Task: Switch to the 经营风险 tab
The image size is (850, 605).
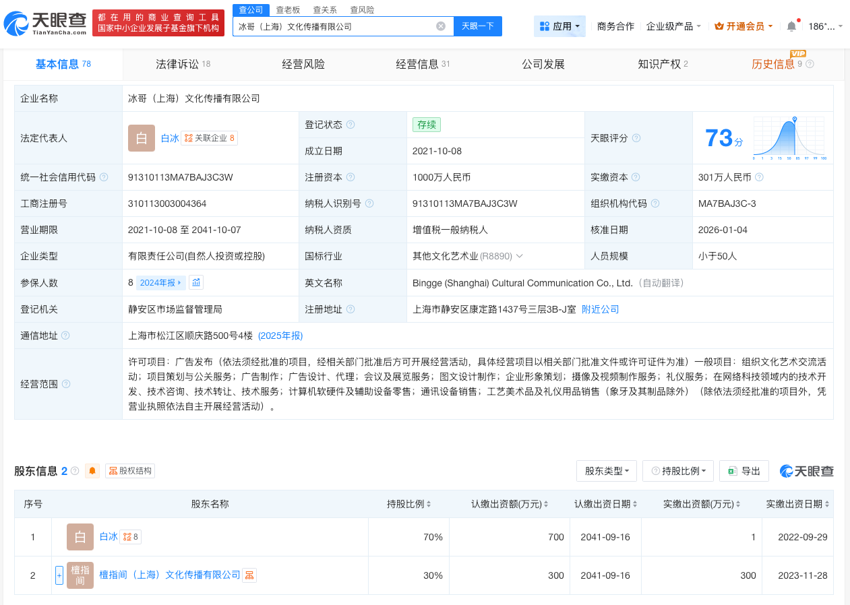Action: tap(303, 65)
